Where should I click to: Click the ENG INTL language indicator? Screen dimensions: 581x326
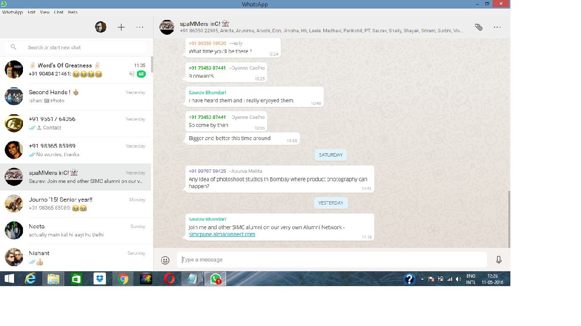(471, 279)
